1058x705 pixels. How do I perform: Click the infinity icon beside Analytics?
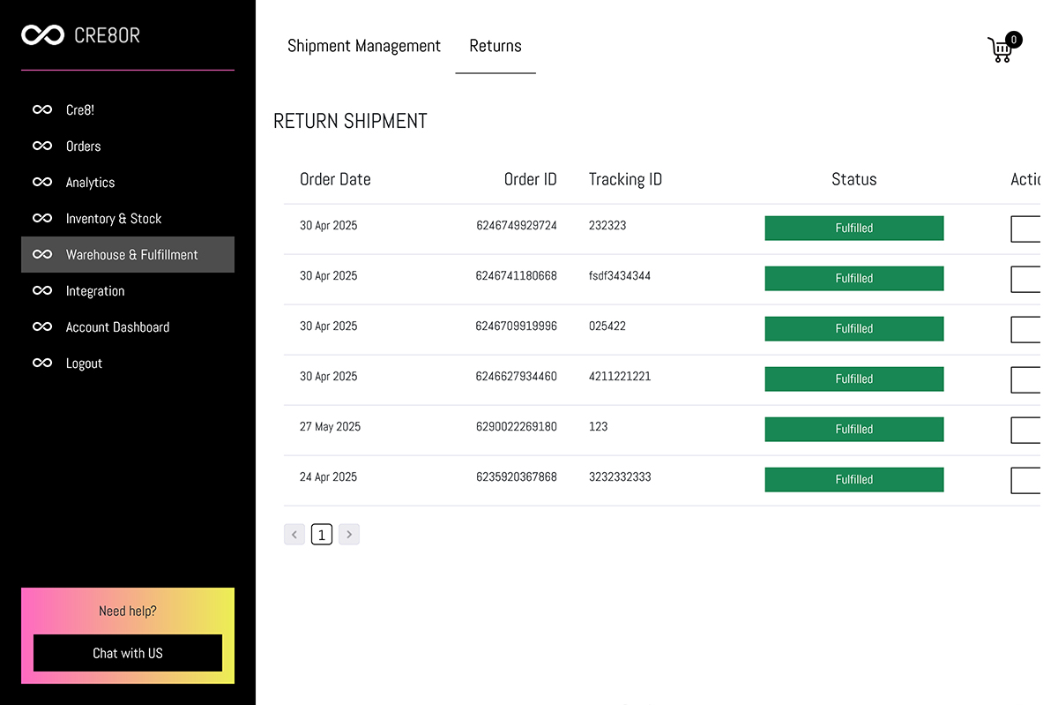point(42,183)
